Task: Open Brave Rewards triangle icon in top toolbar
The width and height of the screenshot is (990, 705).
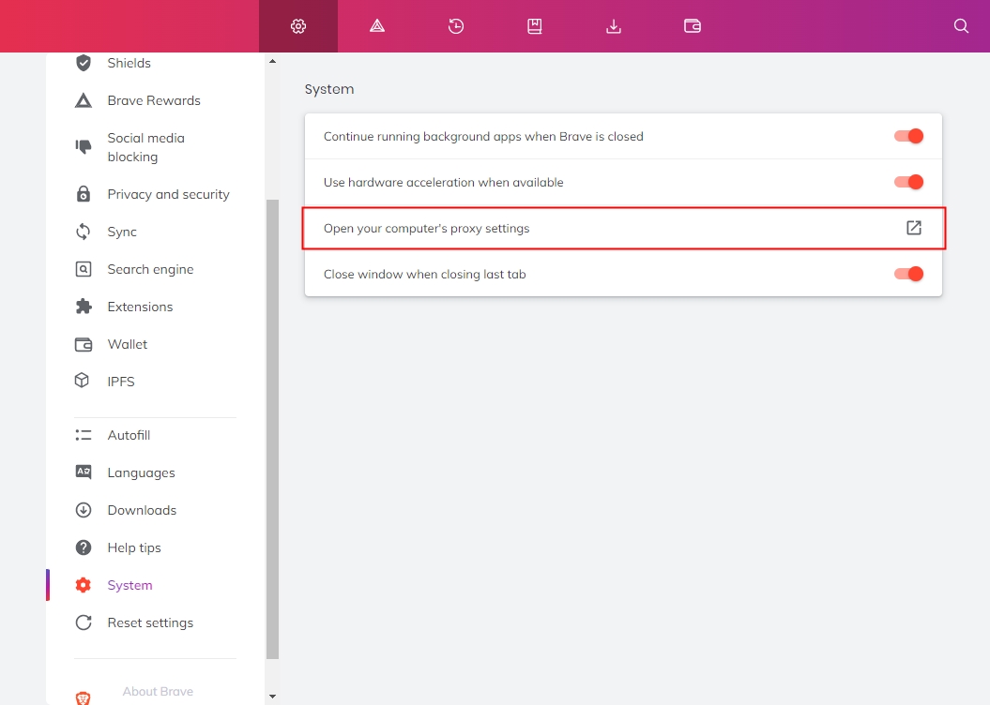Action: [x=377, y=26]
